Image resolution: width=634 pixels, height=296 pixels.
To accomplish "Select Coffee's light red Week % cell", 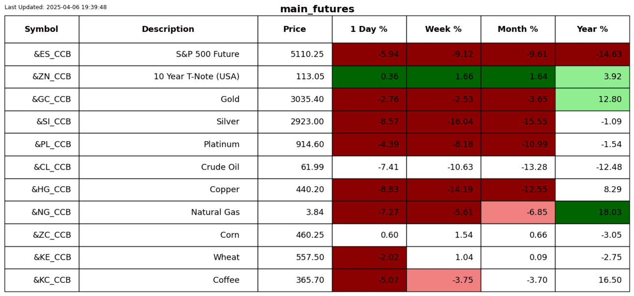I will (x=443, y=280).
